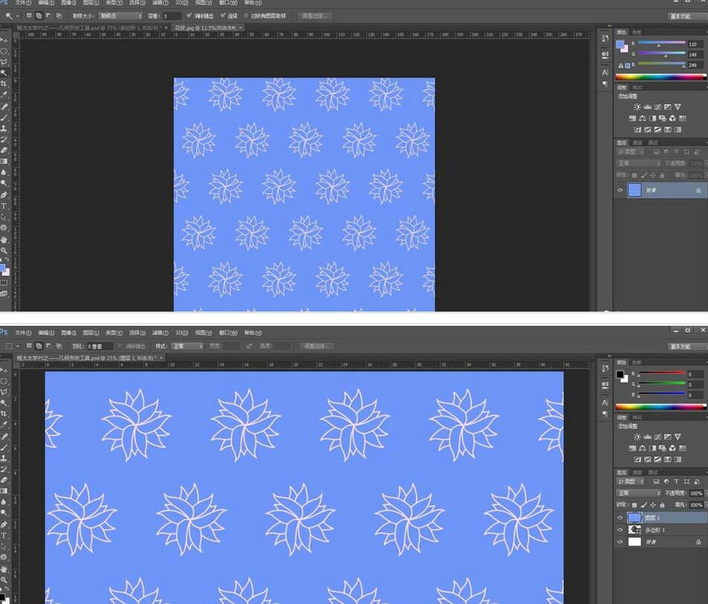Viewport: 708px width, 604px height.
Task: Open tool preset picker arrow in the bottom window
Action: pyautogui.click(x=18, y=346)
